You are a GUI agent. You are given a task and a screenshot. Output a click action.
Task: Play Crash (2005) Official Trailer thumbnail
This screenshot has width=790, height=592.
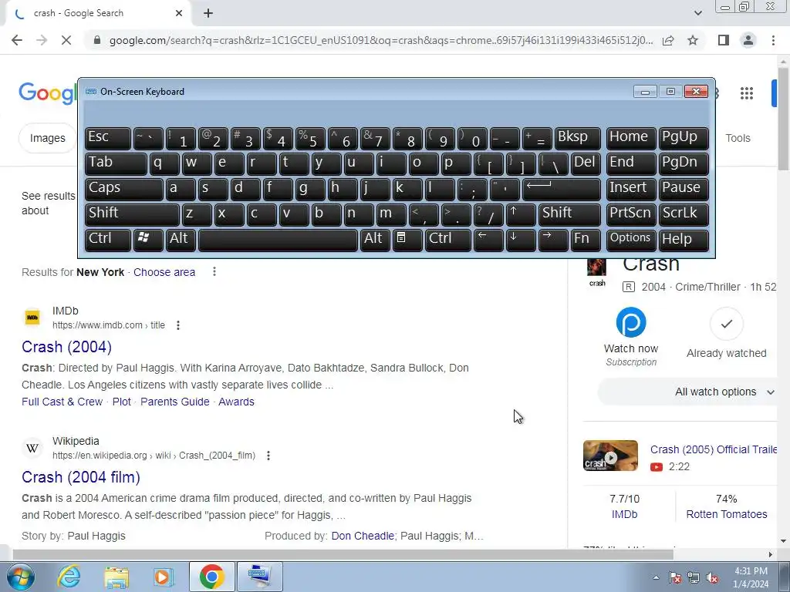(610, 456)
